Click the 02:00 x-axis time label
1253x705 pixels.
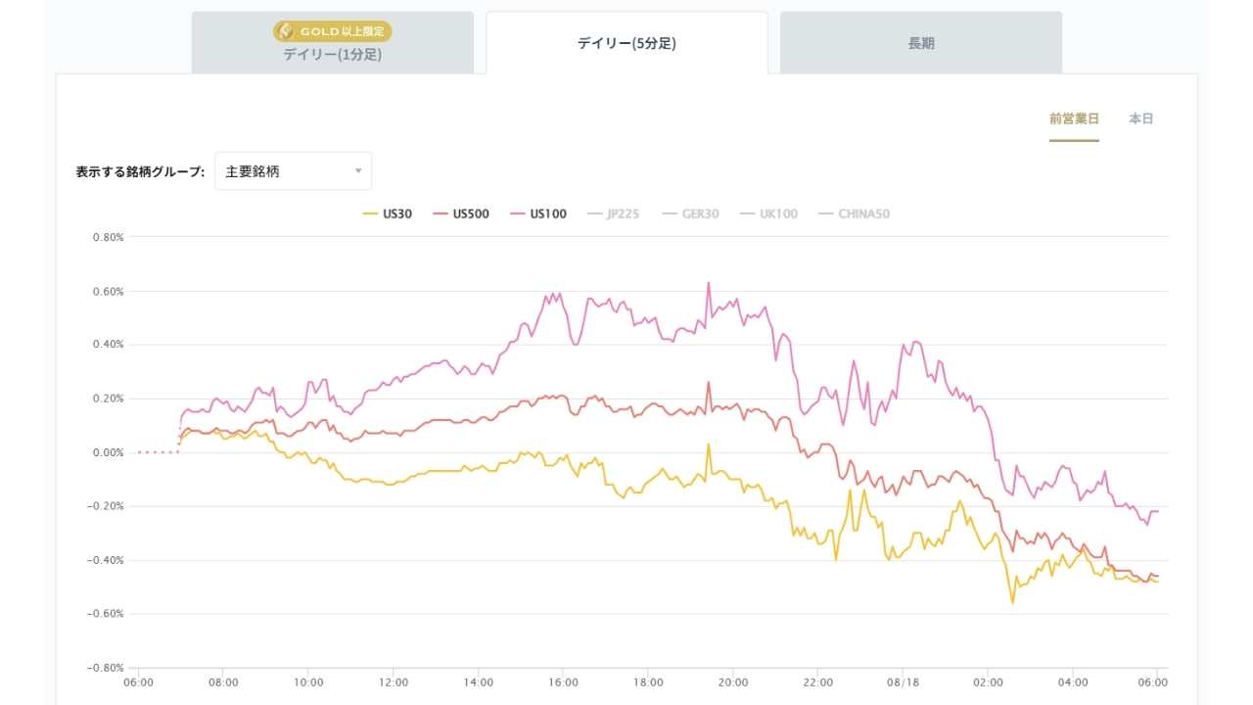coord(989,681)
